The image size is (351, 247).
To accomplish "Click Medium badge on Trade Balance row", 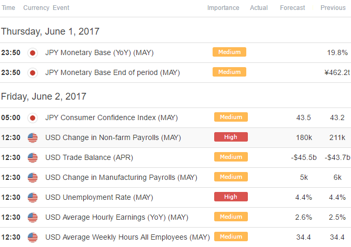I will point(231,157).
